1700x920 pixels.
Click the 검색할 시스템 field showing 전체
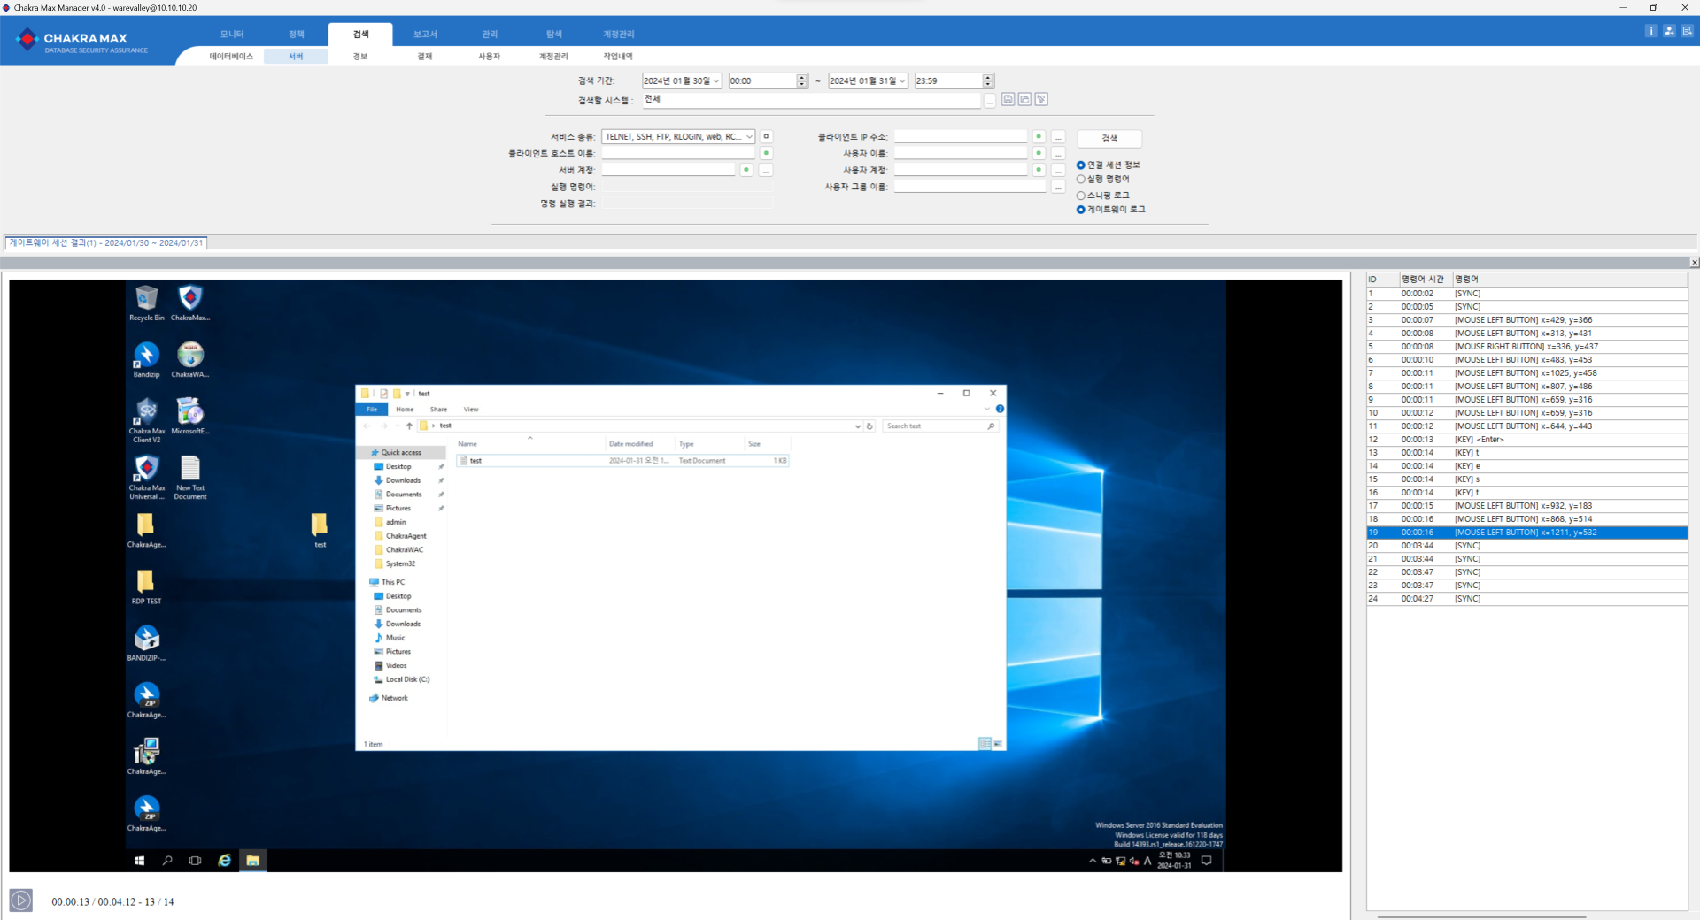(x=811, y=100)
